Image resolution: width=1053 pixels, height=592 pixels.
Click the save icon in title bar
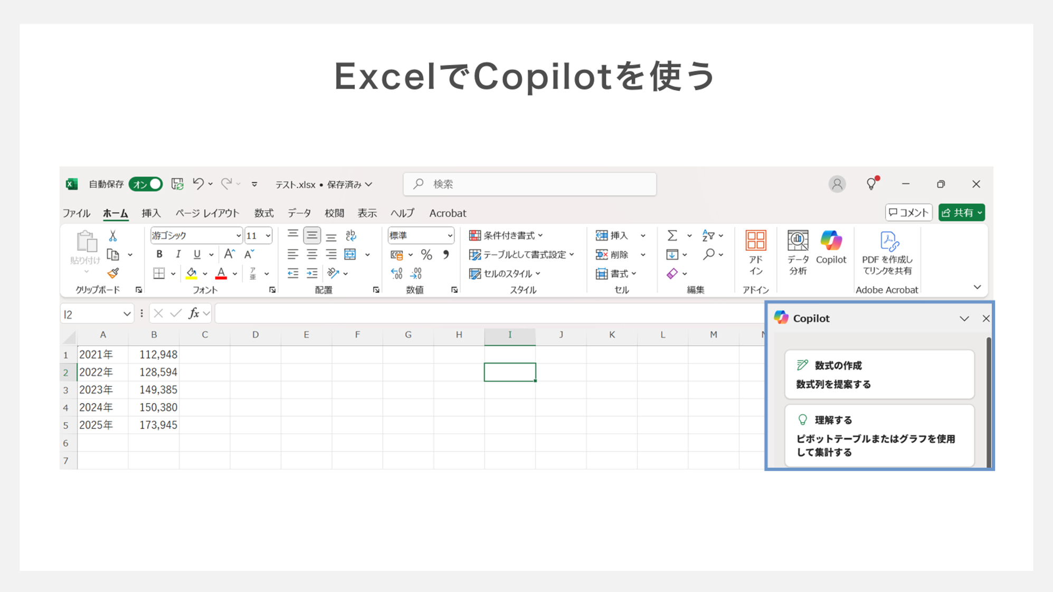point(177,184)
